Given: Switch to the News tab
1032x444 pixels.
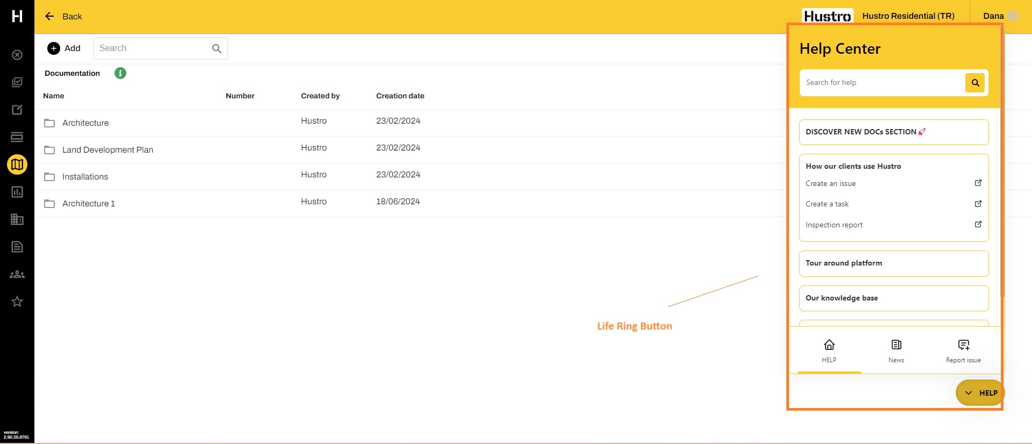Looking at the screenshot, I should [896, 350].
